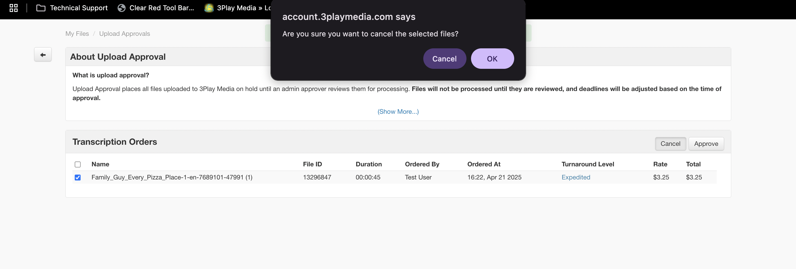The width and height of the screenshot is (796, 269).
Task: Open the Technical Support bookmark folder
Action: coord(72,8)
